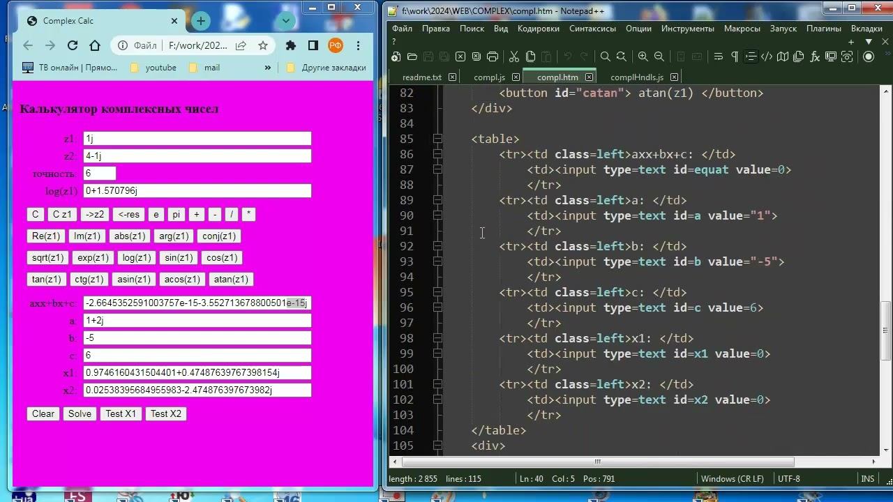Click scroll-right arrow of editor scrollbar
The width and height of the screenshot is (893, 502).
click(874, 462)
